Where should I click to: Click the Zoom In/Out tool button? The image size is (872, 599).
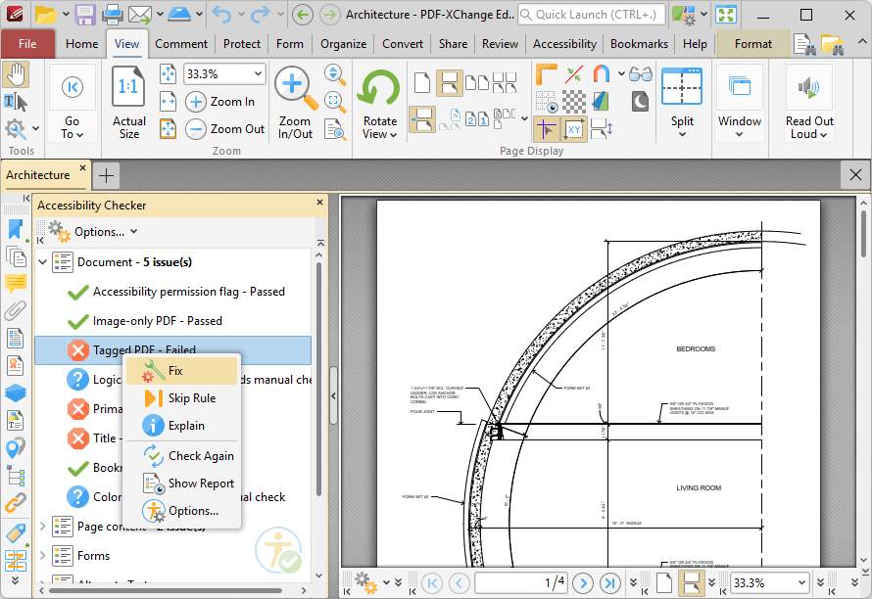(295, 103)
